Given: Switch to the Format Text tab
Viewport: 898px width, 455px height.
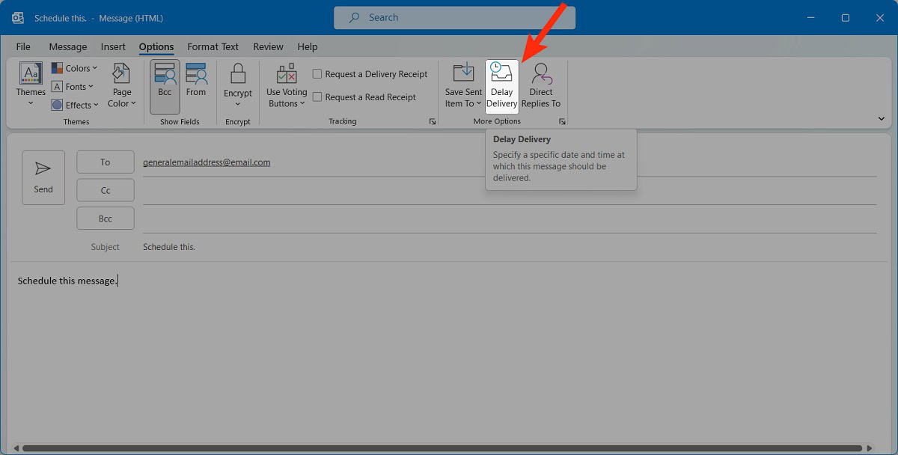Looking at the screenshot, I should pyautogui.click(x=213, y=46).
